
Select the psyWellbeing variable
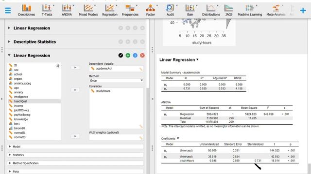[x=35, y=115]
